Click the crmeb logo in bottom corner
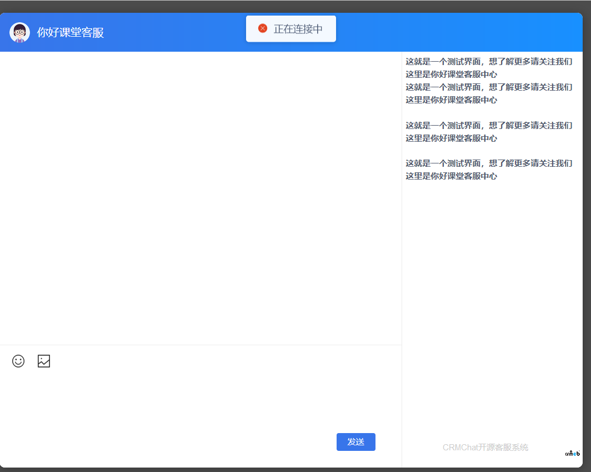 coord(573,453)
